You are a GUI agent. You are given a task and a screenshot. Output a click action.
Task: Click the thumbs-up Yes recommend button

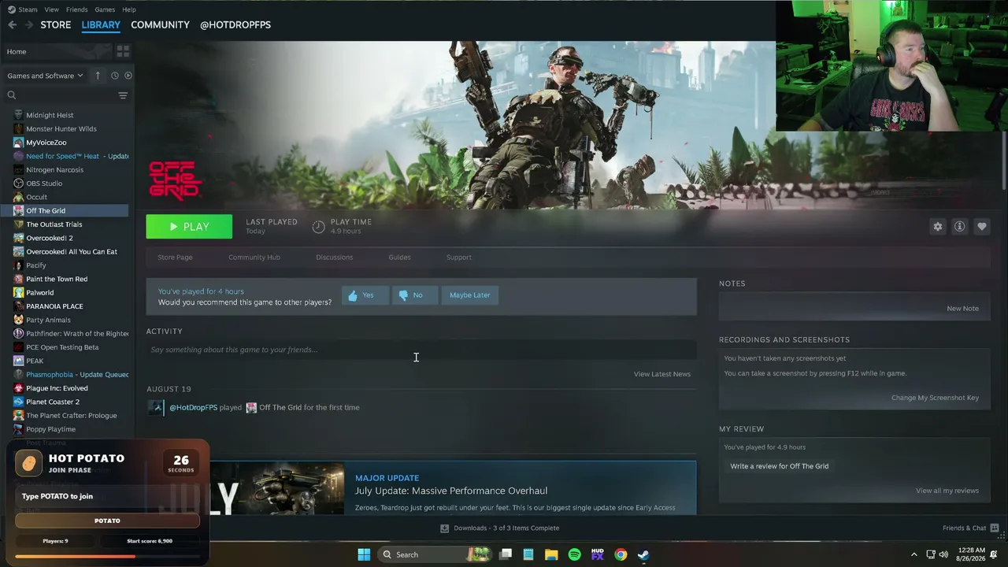pos(365,295)
